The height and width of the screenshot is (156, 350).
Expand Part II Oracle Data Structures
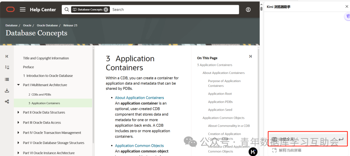pos(18,113)
